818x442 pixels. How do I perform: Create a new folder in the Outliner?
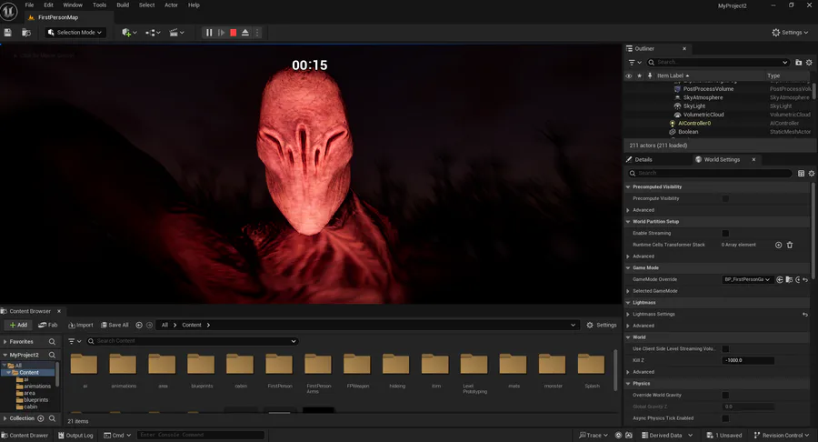pos(798,62)
